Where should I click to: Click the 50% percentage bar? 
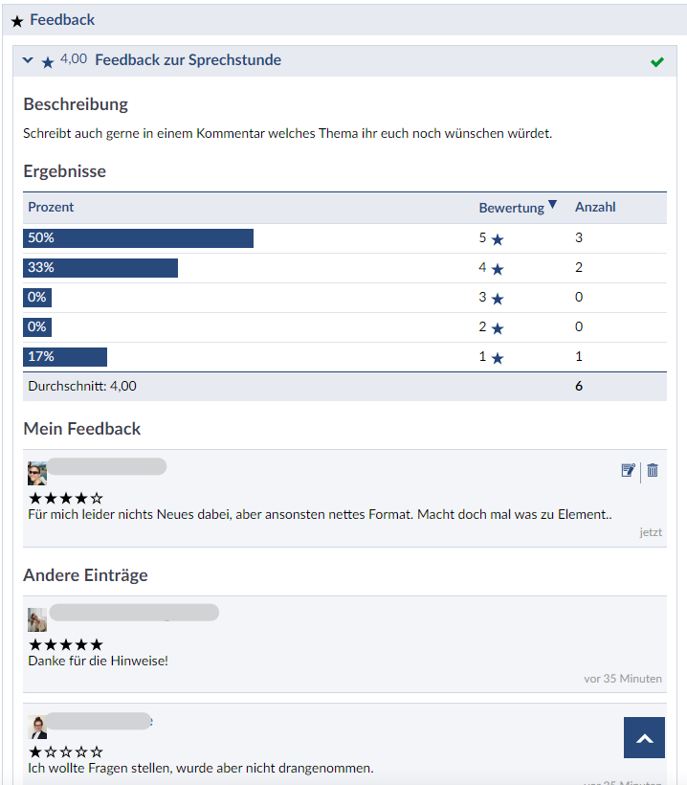point(138,238)
